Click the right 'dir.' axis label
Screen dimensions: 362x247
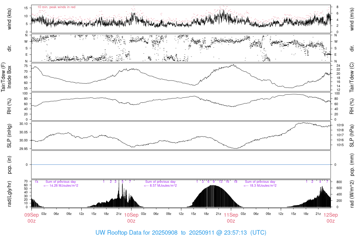point(352,48)
